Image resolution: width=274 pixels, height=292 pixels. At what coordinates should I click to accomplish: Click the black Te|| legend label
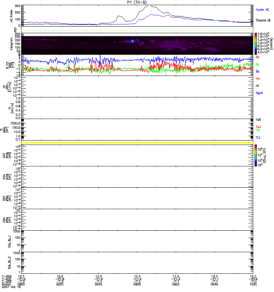coord(258,120)
